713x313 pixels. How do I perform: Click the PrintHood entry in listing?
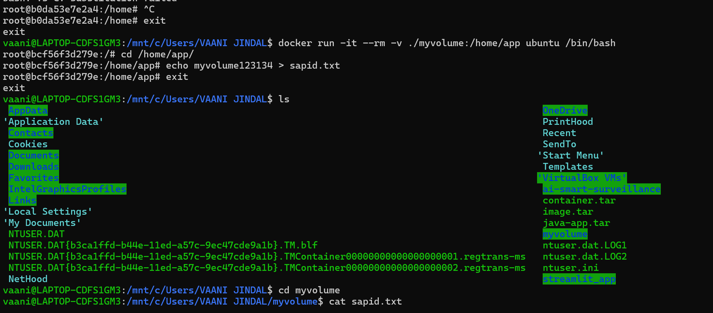point(568,122)
